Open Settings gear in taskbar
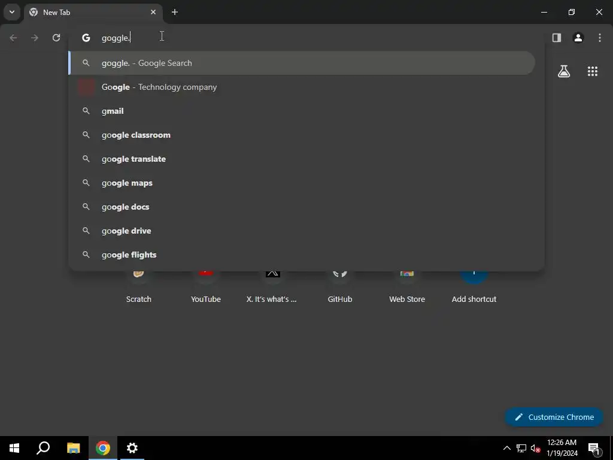The image size is (613, 460). [x=132, y=448]
